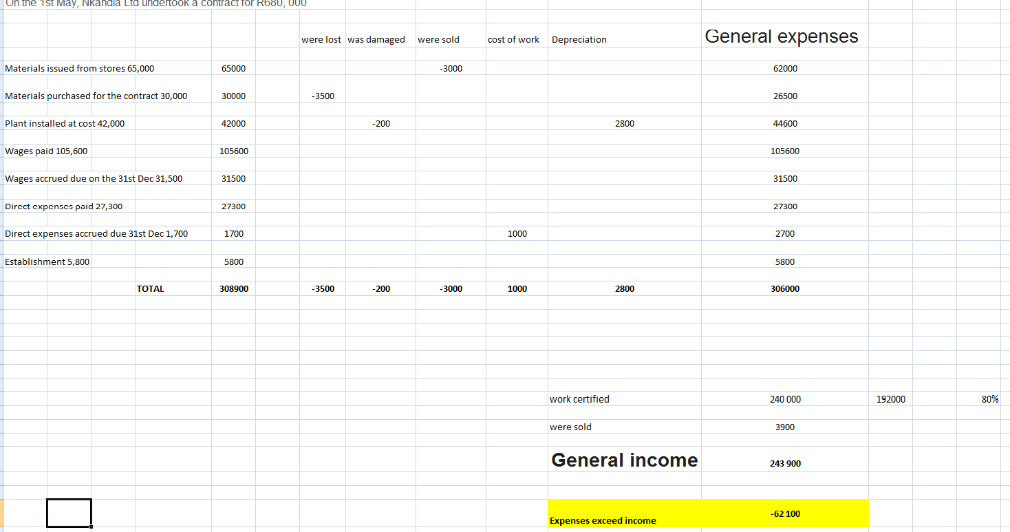The image size is (1010, 532).
Task: Select the "General income" label cell
Action: [624, 460]
